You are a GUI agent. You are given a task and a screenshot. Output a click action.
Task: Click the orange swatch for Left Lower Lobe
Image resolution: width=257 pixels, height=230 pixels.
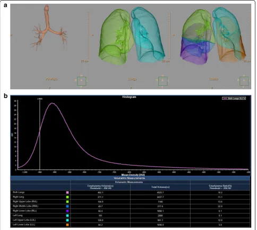pos(67,225)
